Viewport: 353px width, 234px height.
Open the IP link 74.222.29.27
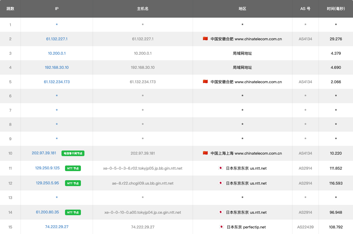(x=57, y=227)
